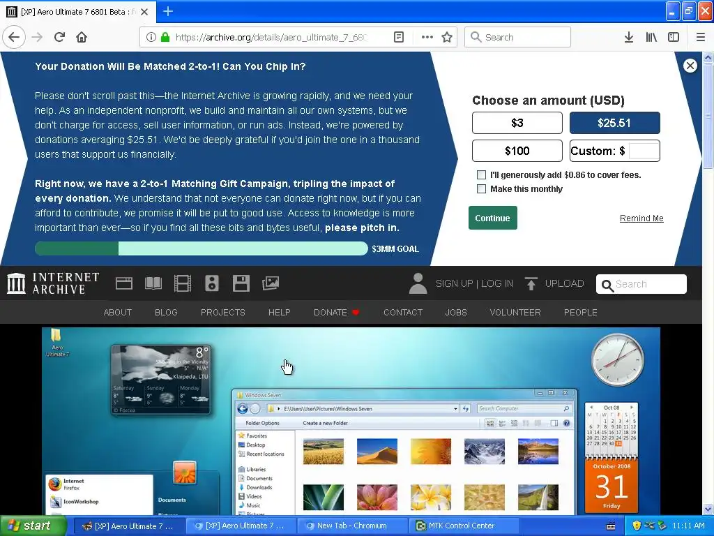Screen dimensions: 714x536
Task: Open the ABOUT menu item
Action: tap(117, 312)
